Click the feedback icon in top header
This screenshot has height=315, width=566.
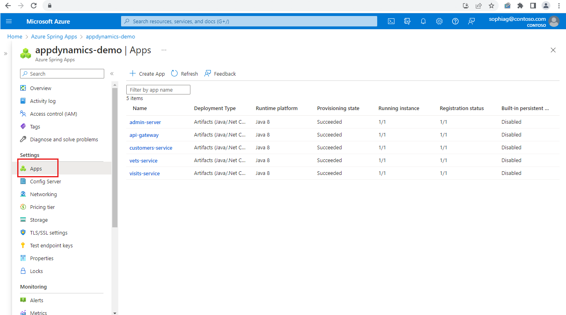[471, 22]
